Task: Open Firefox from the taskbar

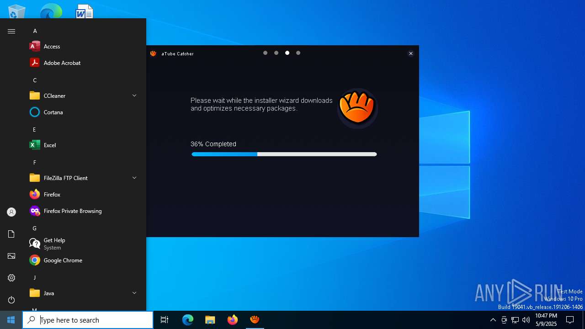Action: point(233,320)
